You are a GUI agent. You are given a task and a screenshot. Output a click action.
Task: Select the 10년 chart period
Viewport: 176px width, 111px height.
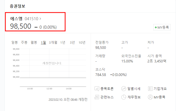82,42
